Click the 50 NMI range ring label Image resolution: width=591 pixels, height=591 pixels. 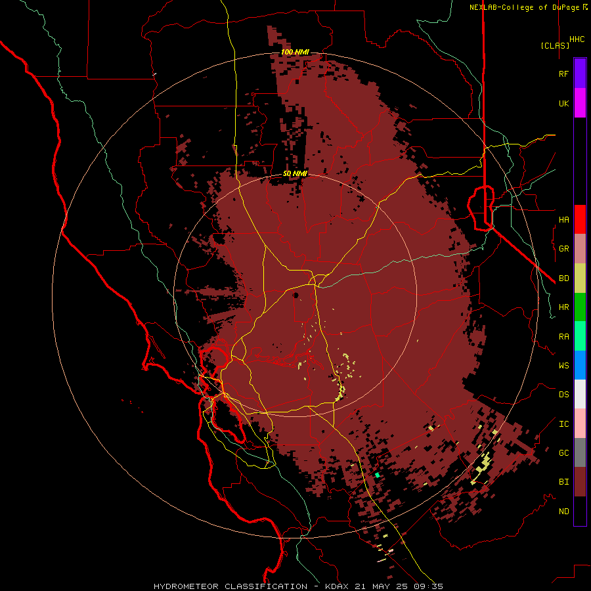point(295,174)
